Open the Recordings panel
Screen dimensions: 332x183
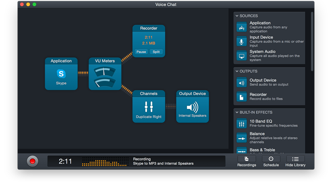pos(247,162)
